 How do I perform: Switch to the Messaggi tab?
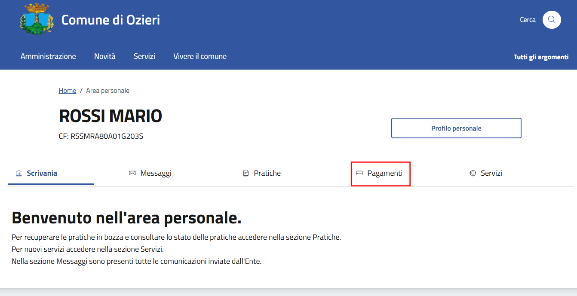click(156, 173)
